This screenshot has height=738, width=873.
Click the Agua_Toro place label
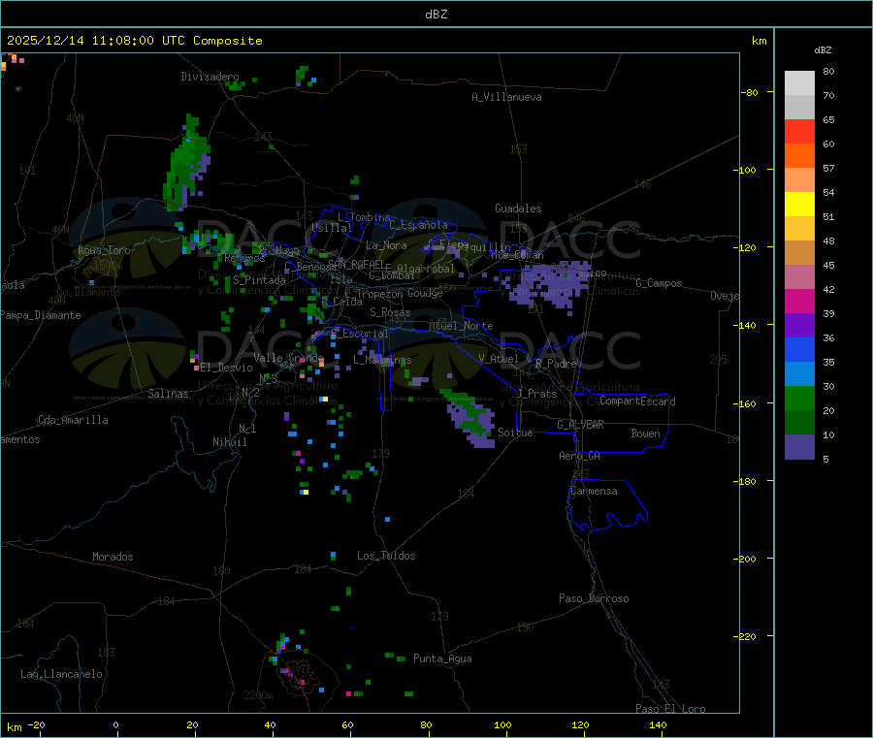[104, 250]
